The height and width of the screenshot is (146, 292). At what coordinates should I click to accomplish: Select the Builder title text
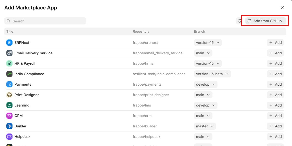20,126
